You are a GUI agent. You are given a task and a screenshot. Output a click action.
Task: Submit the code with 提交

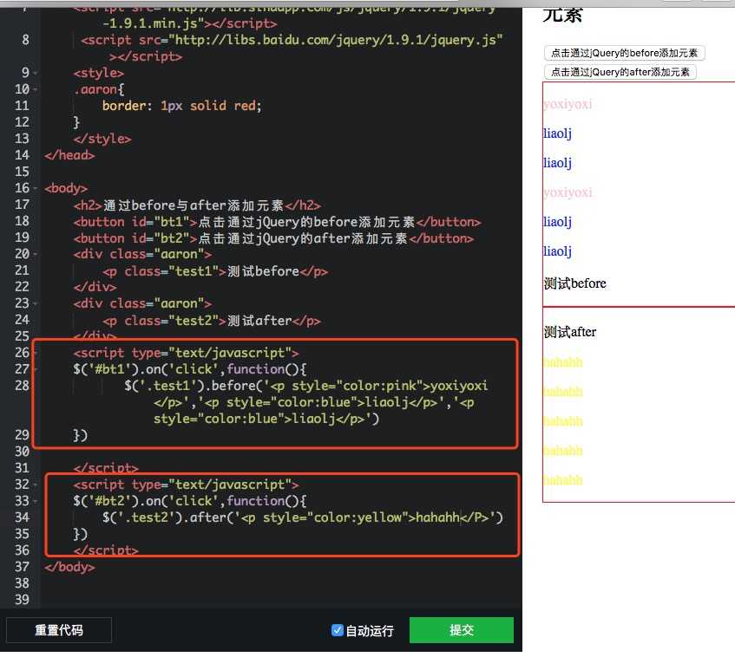pyautogui.click(x=462, y=630)
